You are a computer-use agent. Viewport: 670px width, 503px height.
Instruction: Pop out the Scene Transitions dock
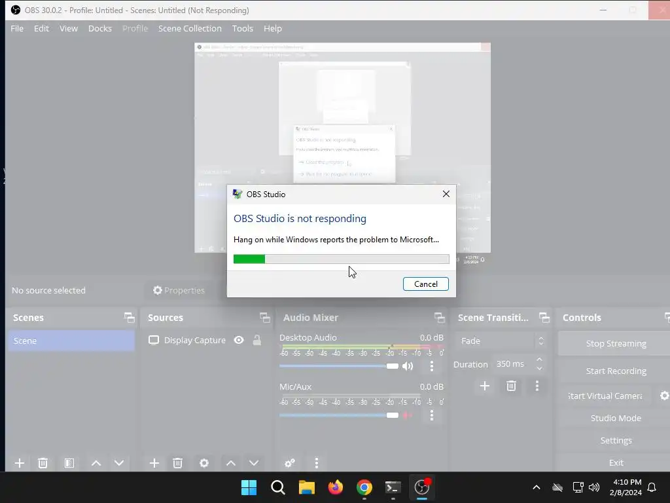click(544, 318)
